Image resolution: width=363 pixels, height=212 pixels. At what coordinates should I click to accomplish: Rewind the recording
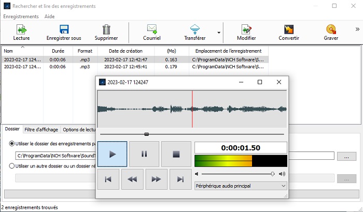(x=132, y=179)
